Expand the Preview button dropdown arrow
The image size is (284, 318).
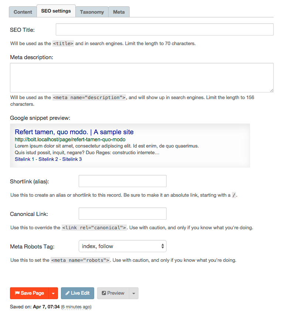click(134, 293)
